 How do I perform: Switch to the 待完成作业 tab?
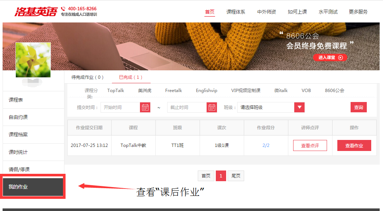click(x=88, y=77)
